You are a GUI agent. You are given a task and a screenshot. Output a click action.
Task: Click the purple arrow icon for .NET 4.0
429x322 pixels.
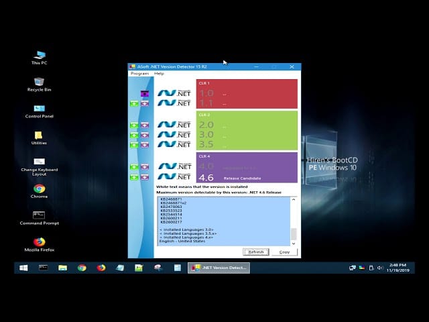(145, 167)
